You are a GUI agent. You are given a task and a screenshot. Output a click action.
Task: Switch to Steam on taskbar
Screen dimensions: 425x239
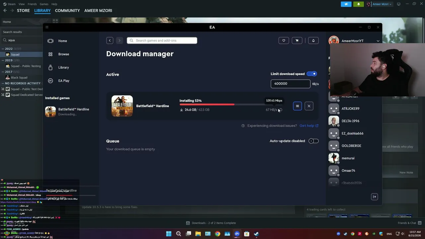[256, 234]
